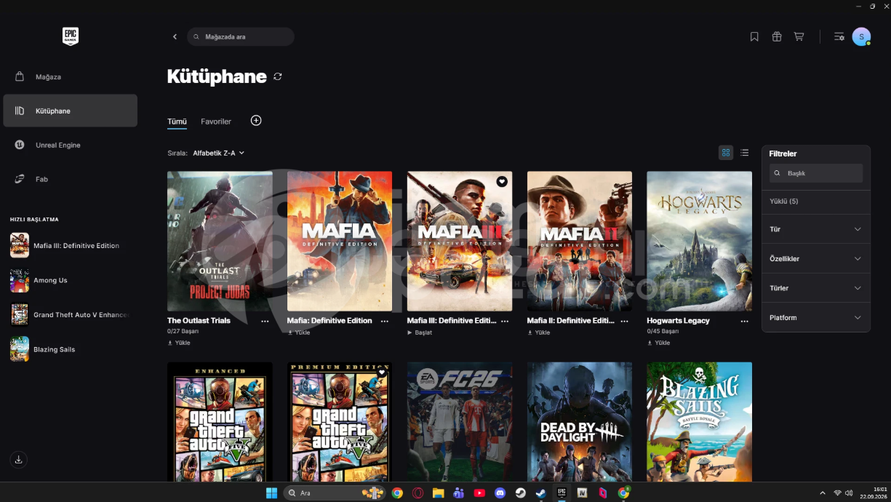
Task: Open options menu for Hogwarts Legacy
Action: pos(745,321)
